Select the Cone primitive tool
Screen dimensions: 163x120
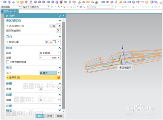(x=13, y=2)
